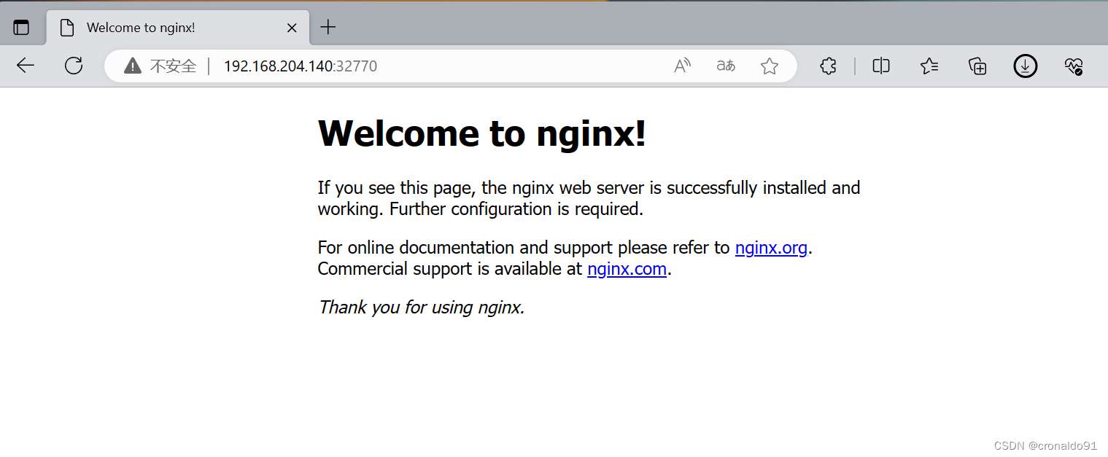Click the "Thank you for using nginx." text
Screen dimensions: 1108x457
tap(422, 307)
